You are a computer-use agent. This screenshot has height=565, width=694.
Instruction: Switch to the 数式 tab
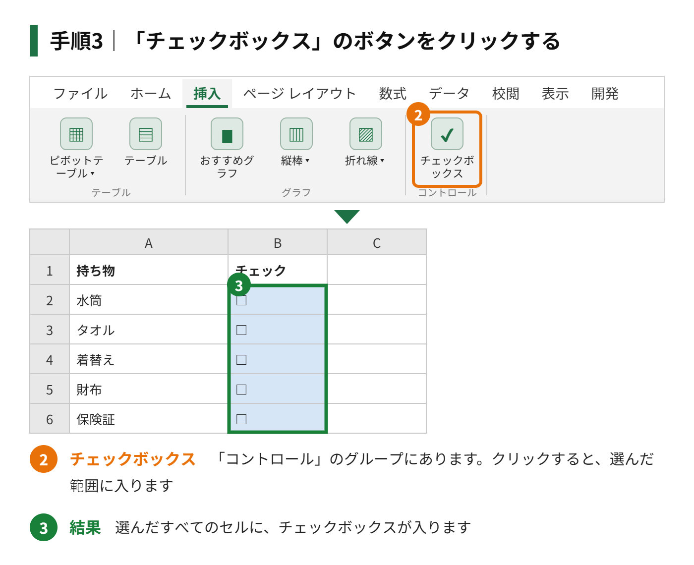[x=393, y=94]
